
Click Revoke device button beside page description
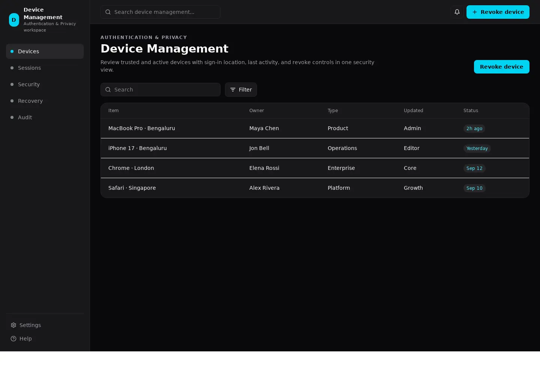(x=502, y=67)
